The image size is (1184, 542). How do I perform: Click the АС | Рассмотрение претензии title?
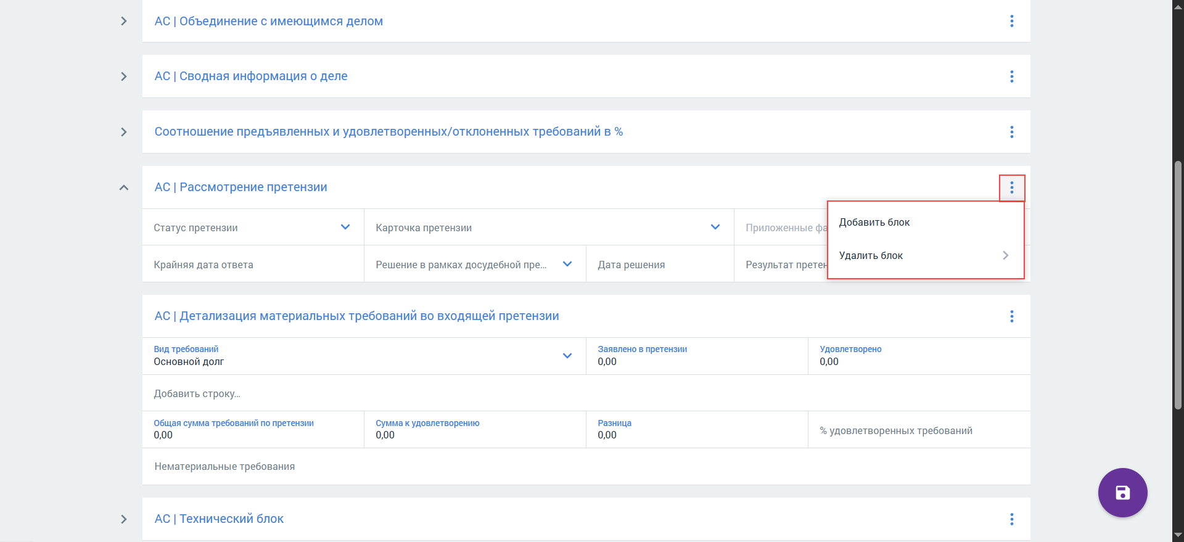[x=240, y=187]
